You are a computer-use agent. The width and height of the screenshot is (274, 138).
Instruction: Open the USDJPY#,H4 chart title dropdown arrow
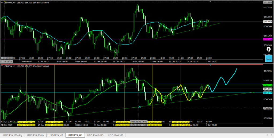[2, 2]
